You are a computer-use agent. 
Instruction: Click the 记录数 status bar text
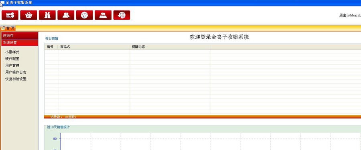[63, 117]
